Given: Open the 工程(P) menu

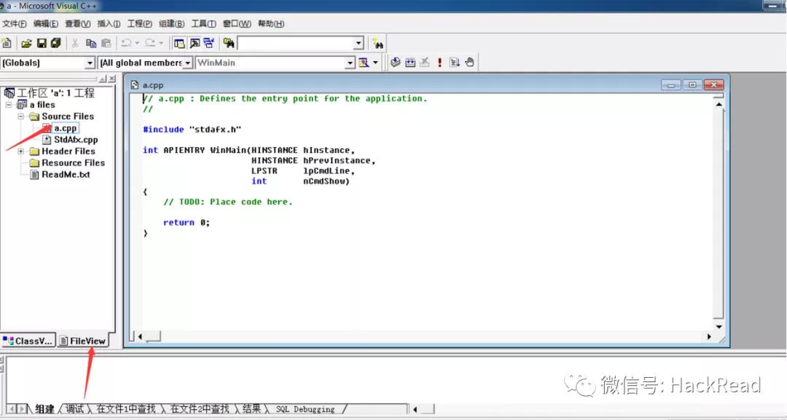Looking at the screenshot, I should click(x=138, y=23).
